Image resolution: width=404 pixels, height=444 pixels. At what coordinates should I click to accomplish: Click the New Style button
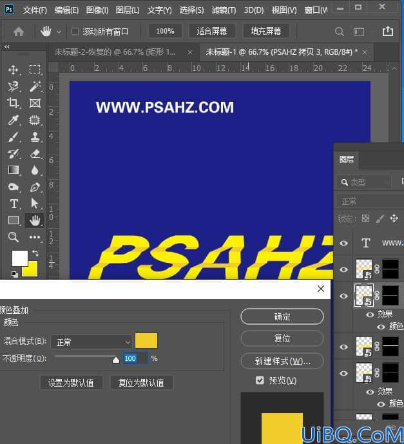tap(282, 361)
